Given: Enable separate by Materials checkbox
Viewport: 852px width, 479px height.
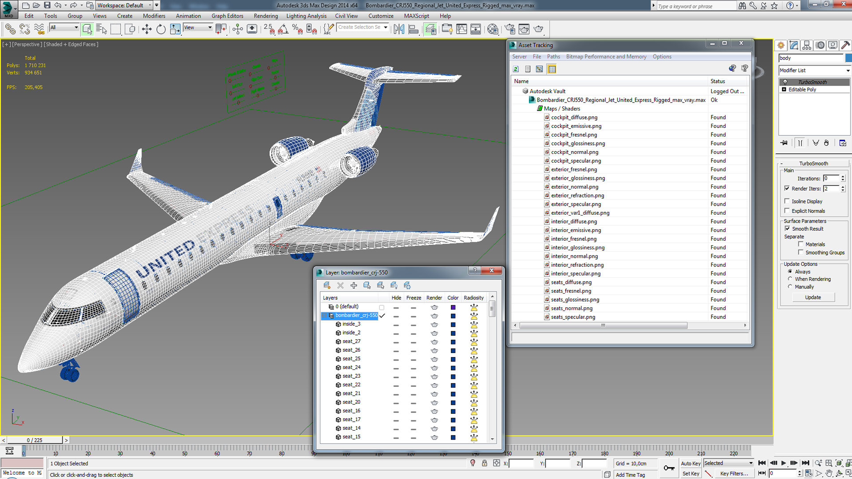Looking at the screenshot, I should [x=801, y=244].
